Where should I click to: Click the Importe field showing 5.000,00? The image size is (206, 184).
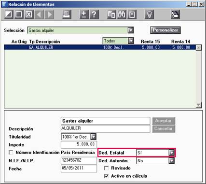(79, 144)
